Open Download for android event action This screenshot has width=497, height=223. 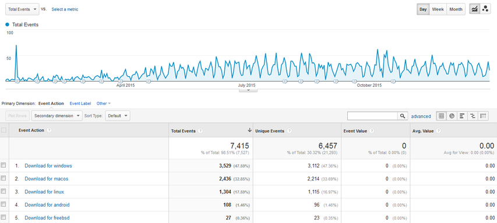(x=47, y=204)
